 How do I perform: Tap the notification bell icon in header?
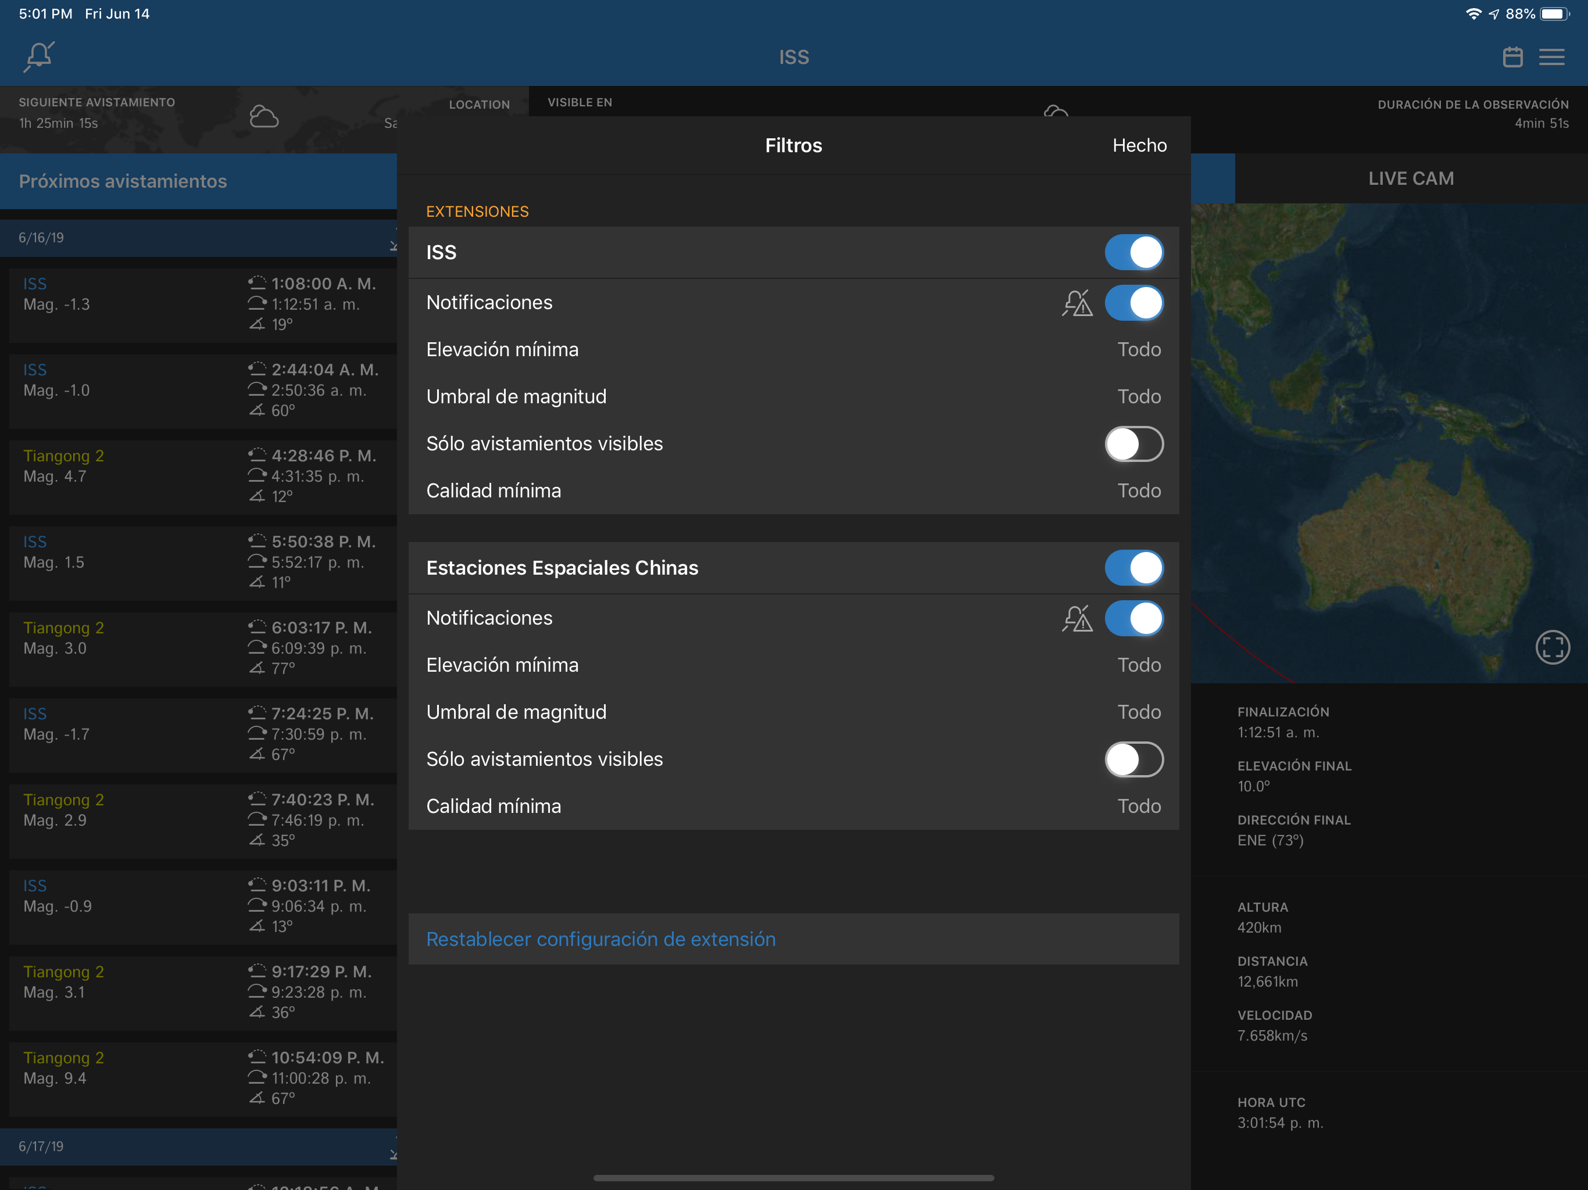pyautogui.click(x=40, y=57)
